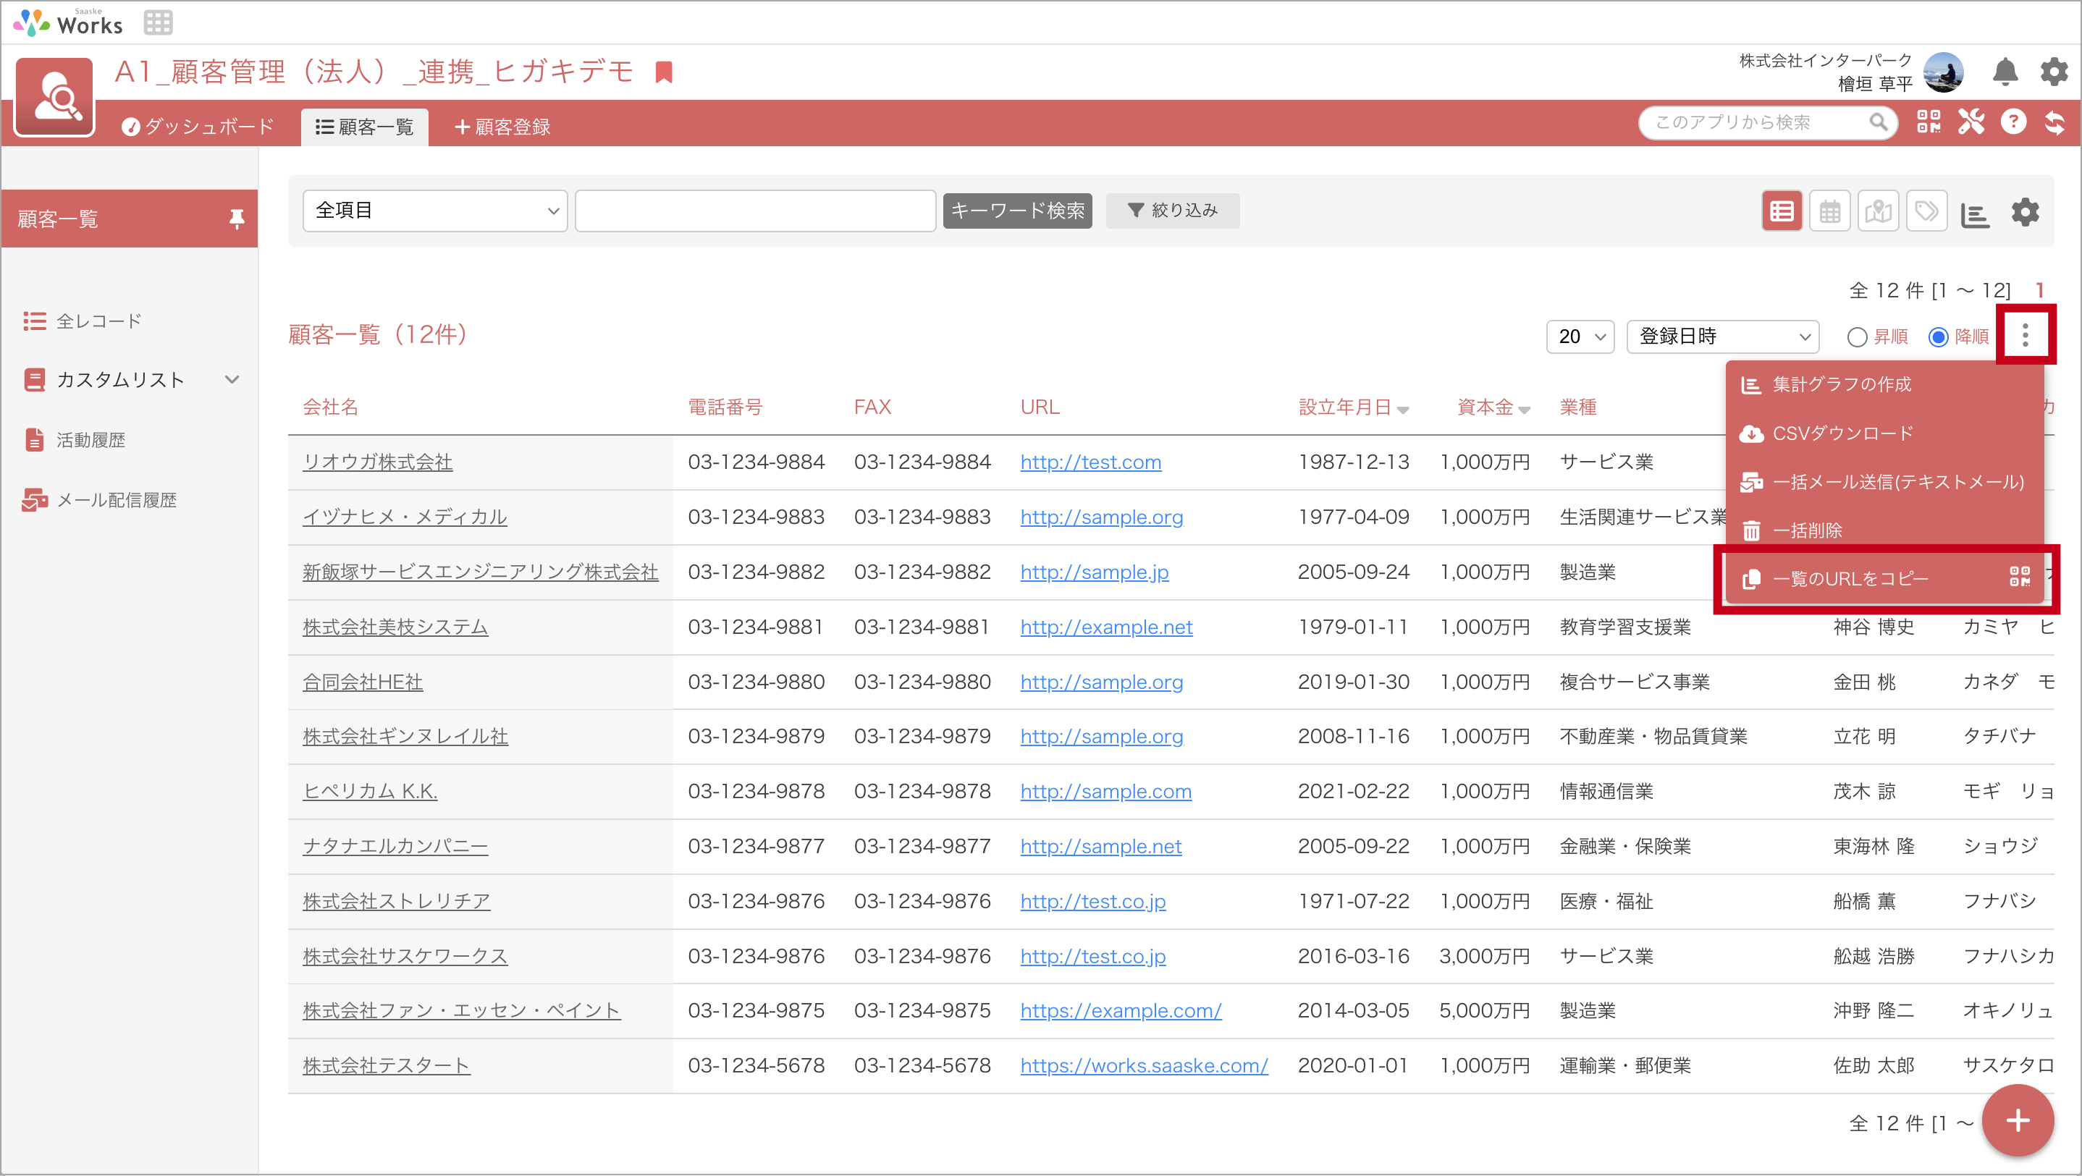This screenshot has height=1176, width=2082.
Task: Open 合同会社HE社 record link
Action: pyautogui.click(x=362, y=681)
